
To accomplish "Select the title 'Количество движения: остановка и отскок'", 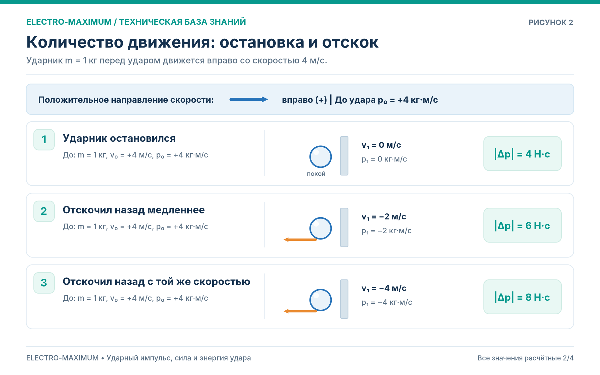I will 202,42.
